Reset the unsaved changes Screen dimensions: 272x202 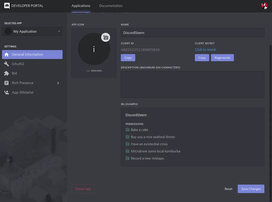click(228, 189)
